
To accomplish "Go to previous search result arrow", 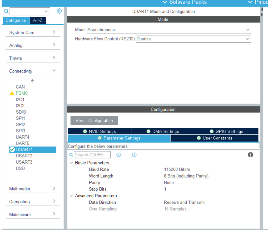I will pos(118,155).
